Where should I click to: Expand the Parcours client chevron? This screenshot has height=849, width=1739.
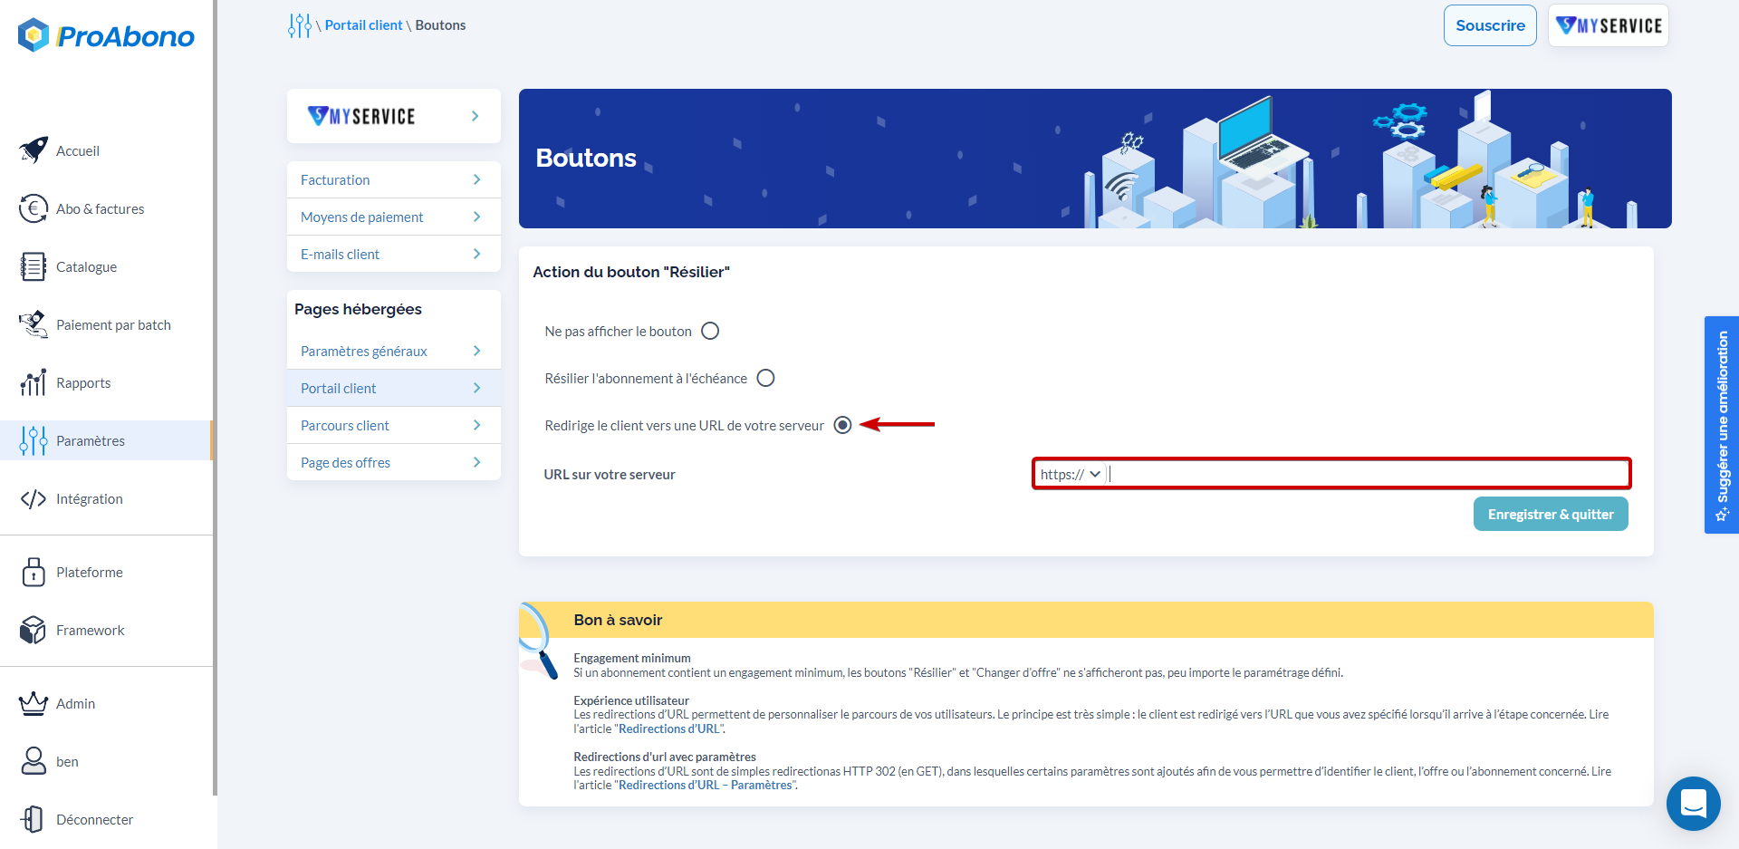(x=476, y=425)
